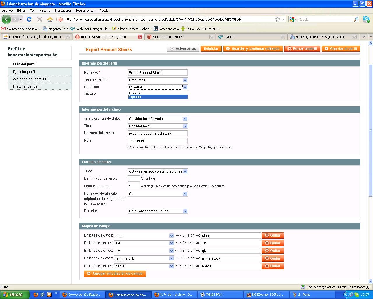Image resolution: width=373 pixels, height=299 pixels.
Task: Click the Nombre input field
Action: [x=158, y=72]
